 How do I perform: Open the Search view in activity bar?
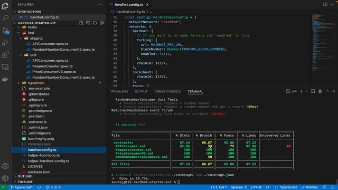pyautogui.click(x=5, y=18)
